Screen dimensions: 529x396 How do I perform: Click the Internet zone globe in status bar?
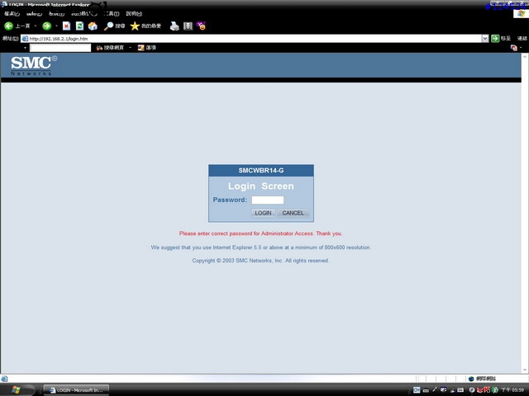click(x=471, y=379)
